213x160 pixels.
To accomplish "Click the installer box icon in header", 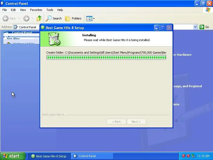I will tap(54, 39).
